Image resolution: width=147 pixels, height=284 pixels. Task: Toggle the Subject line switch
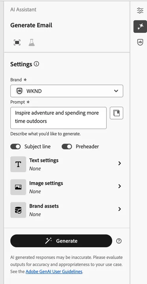tap(15, 146)
